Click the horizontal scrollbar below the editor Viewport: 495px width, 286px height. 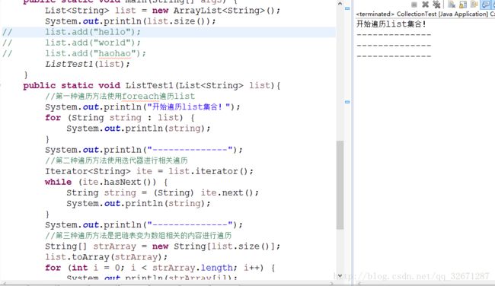coord(168,283)
